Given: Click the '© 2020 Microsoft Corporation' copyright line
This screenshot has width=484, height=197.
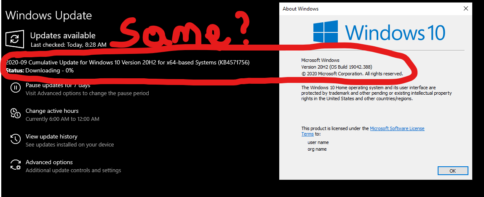Looking at the screenshot, I should (x=352, y=74).
